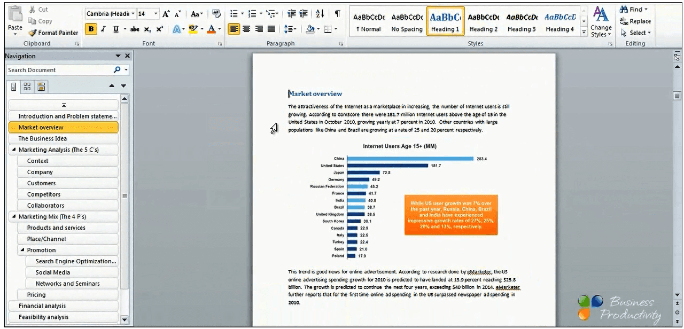The image size is (684, 329).
Task: Open the Change Styles menu
Action: [601, 23]
